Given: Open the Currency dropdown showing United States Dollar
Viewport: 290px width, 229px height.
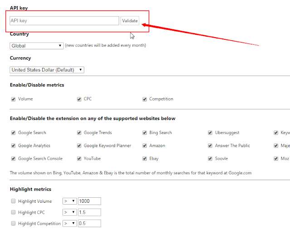Looking at the screenshot, I should point(47,70).
